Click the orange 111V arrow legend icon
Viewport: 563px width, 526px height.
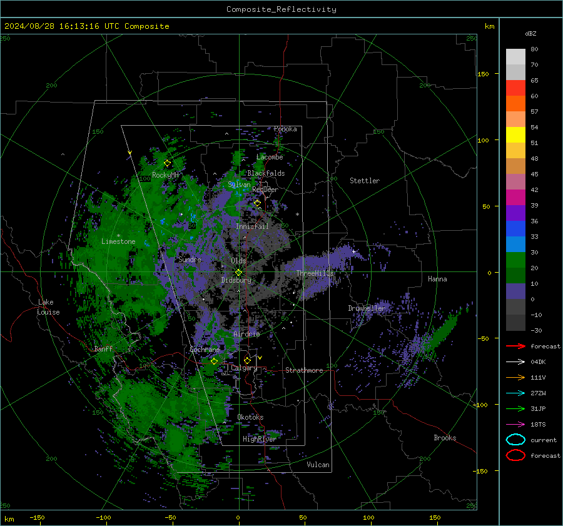(x=515, y=377)
